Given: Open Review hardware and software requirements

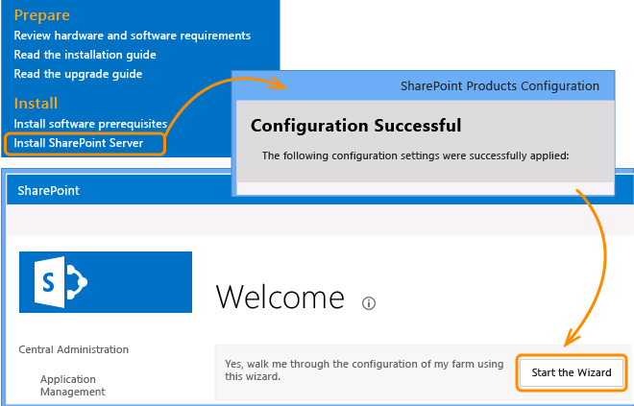Looking at the screenshot, I should 133,36.
